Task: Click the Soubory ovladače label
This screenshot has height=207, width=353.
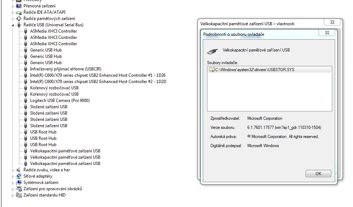Action: tap(222, 63)
